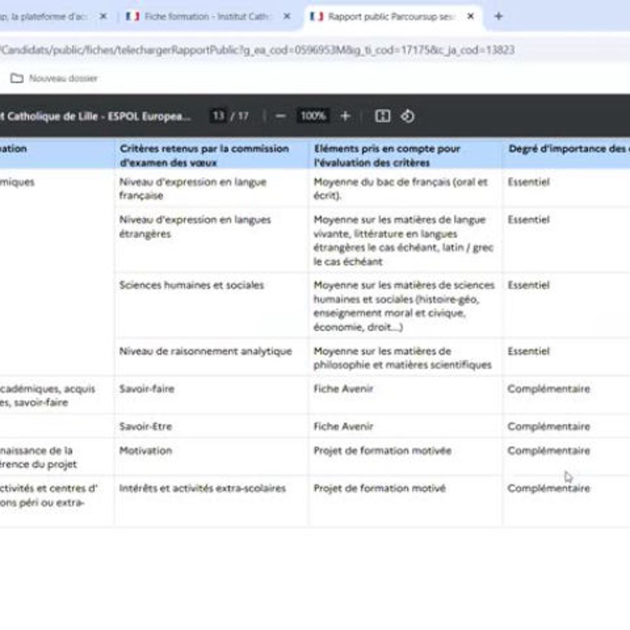Select header 'Eléments pris en compte pour'
The image size is (630, 630).
(387, 148)
